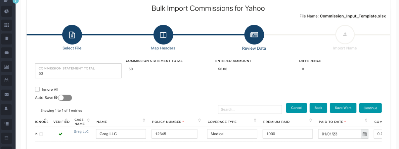Sort by Policy Number column arrows
This screenshot has width=399, height=149.
pyautogui.click(x=199, y=120)
